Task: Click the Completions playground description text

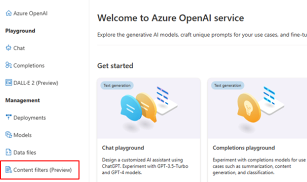Action: 259,166
